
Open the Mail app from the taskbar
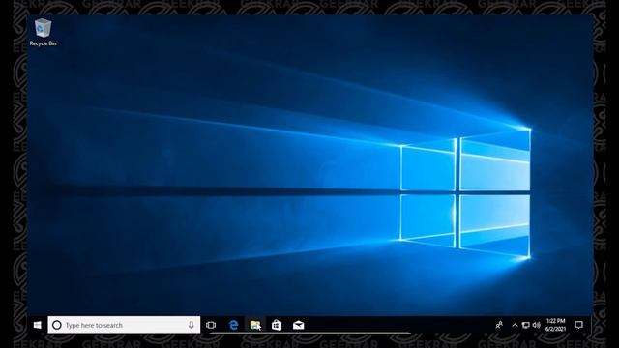point(299,325)
